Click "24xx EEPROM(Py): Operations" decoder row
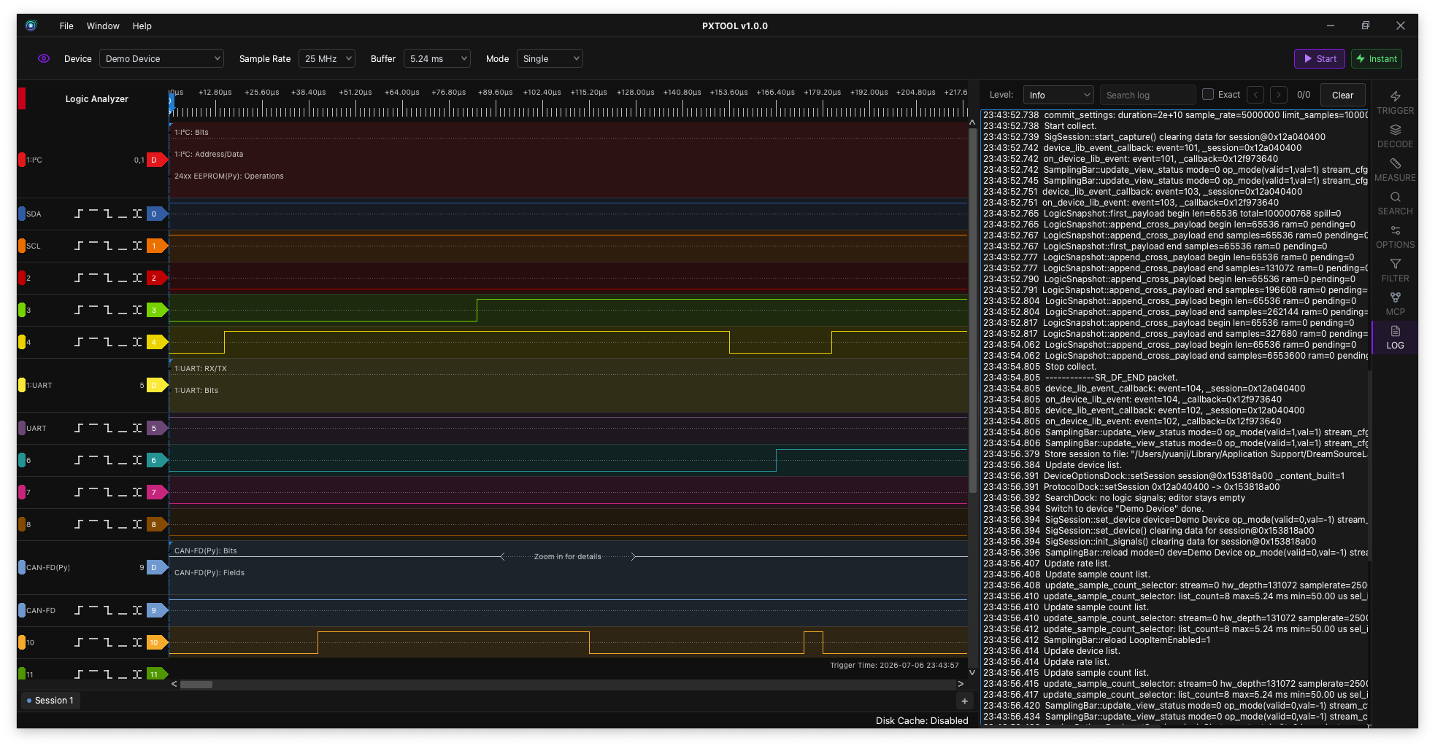1435x748 pixels. click(228, 176)
